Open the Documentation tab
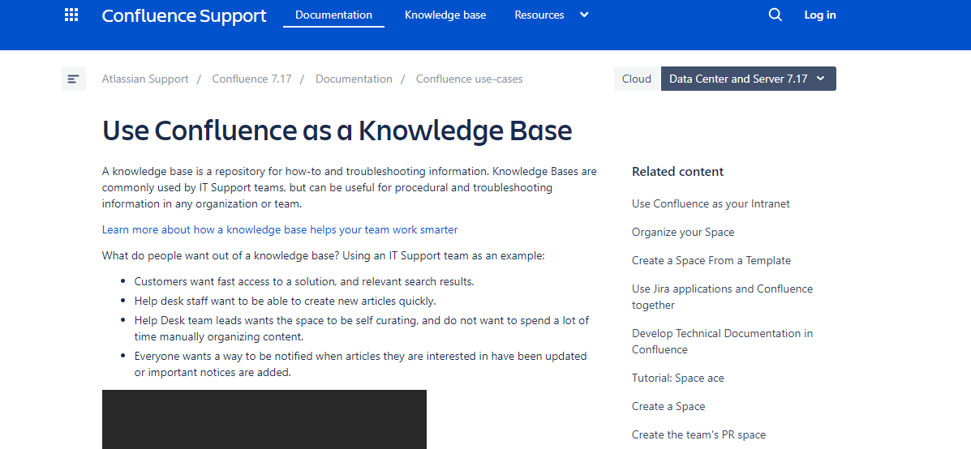This screenshot has width=971, height=449. [x=333, y=15]
